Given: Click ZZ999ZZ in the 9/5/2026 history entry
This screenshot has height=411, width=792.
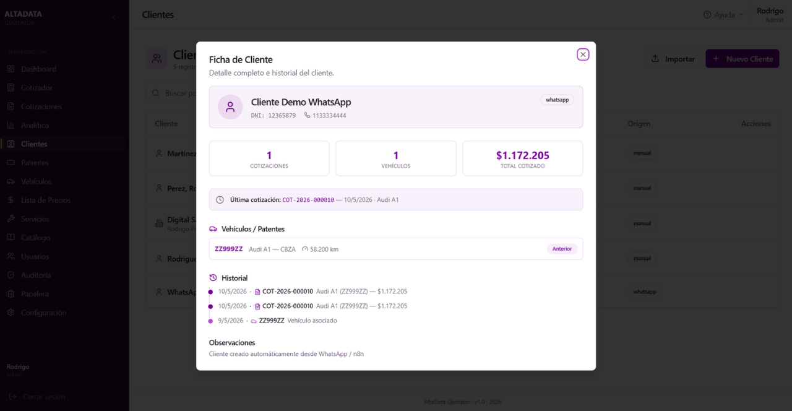Looking at the screenshot, I should point(272,321).
